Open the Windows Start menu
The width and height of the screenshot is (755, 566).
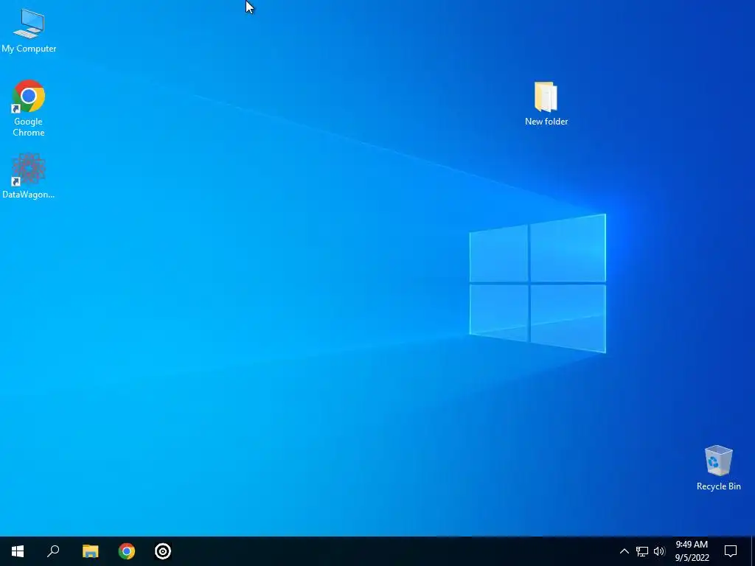(18, 551)
